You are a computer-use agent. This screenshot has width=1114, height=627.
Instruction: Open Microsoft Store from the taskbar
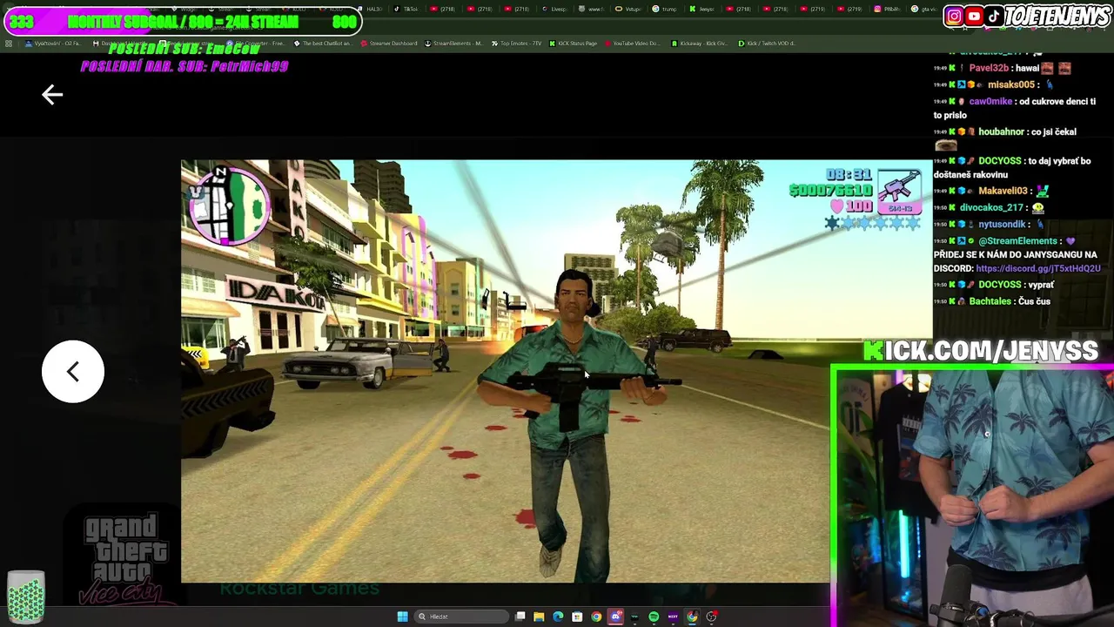pos(577,617)
